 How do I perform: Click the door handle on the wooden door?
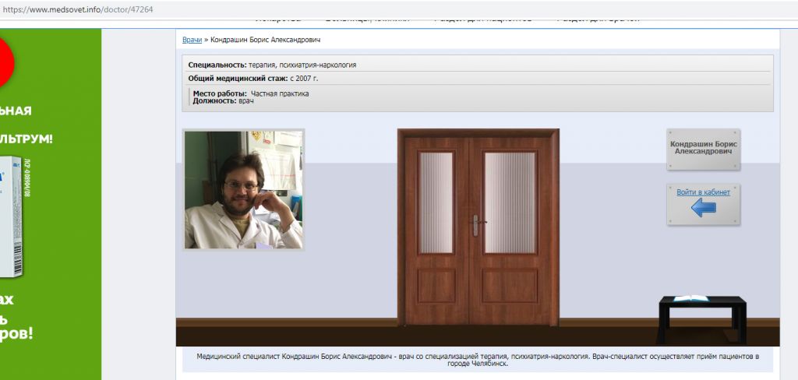click(x=475, y=224)
